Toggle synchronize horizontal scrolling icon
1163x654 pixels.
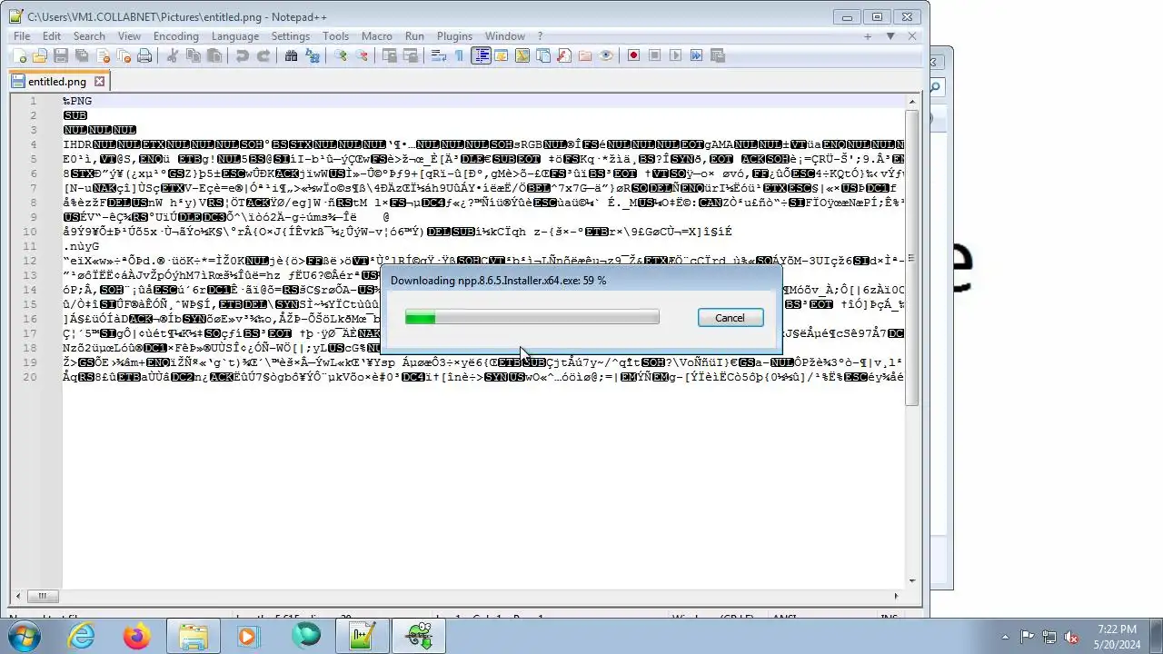[411, 55]
